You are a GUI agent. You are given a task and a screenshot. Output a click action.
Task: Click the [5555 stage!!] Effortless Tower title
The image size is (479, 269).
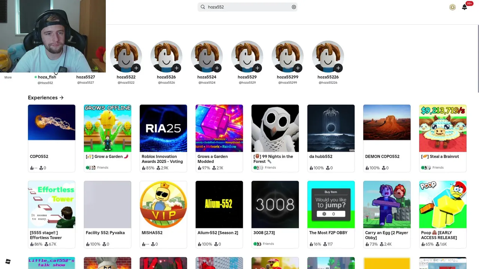pyautogui.click(x=46, y=235)
